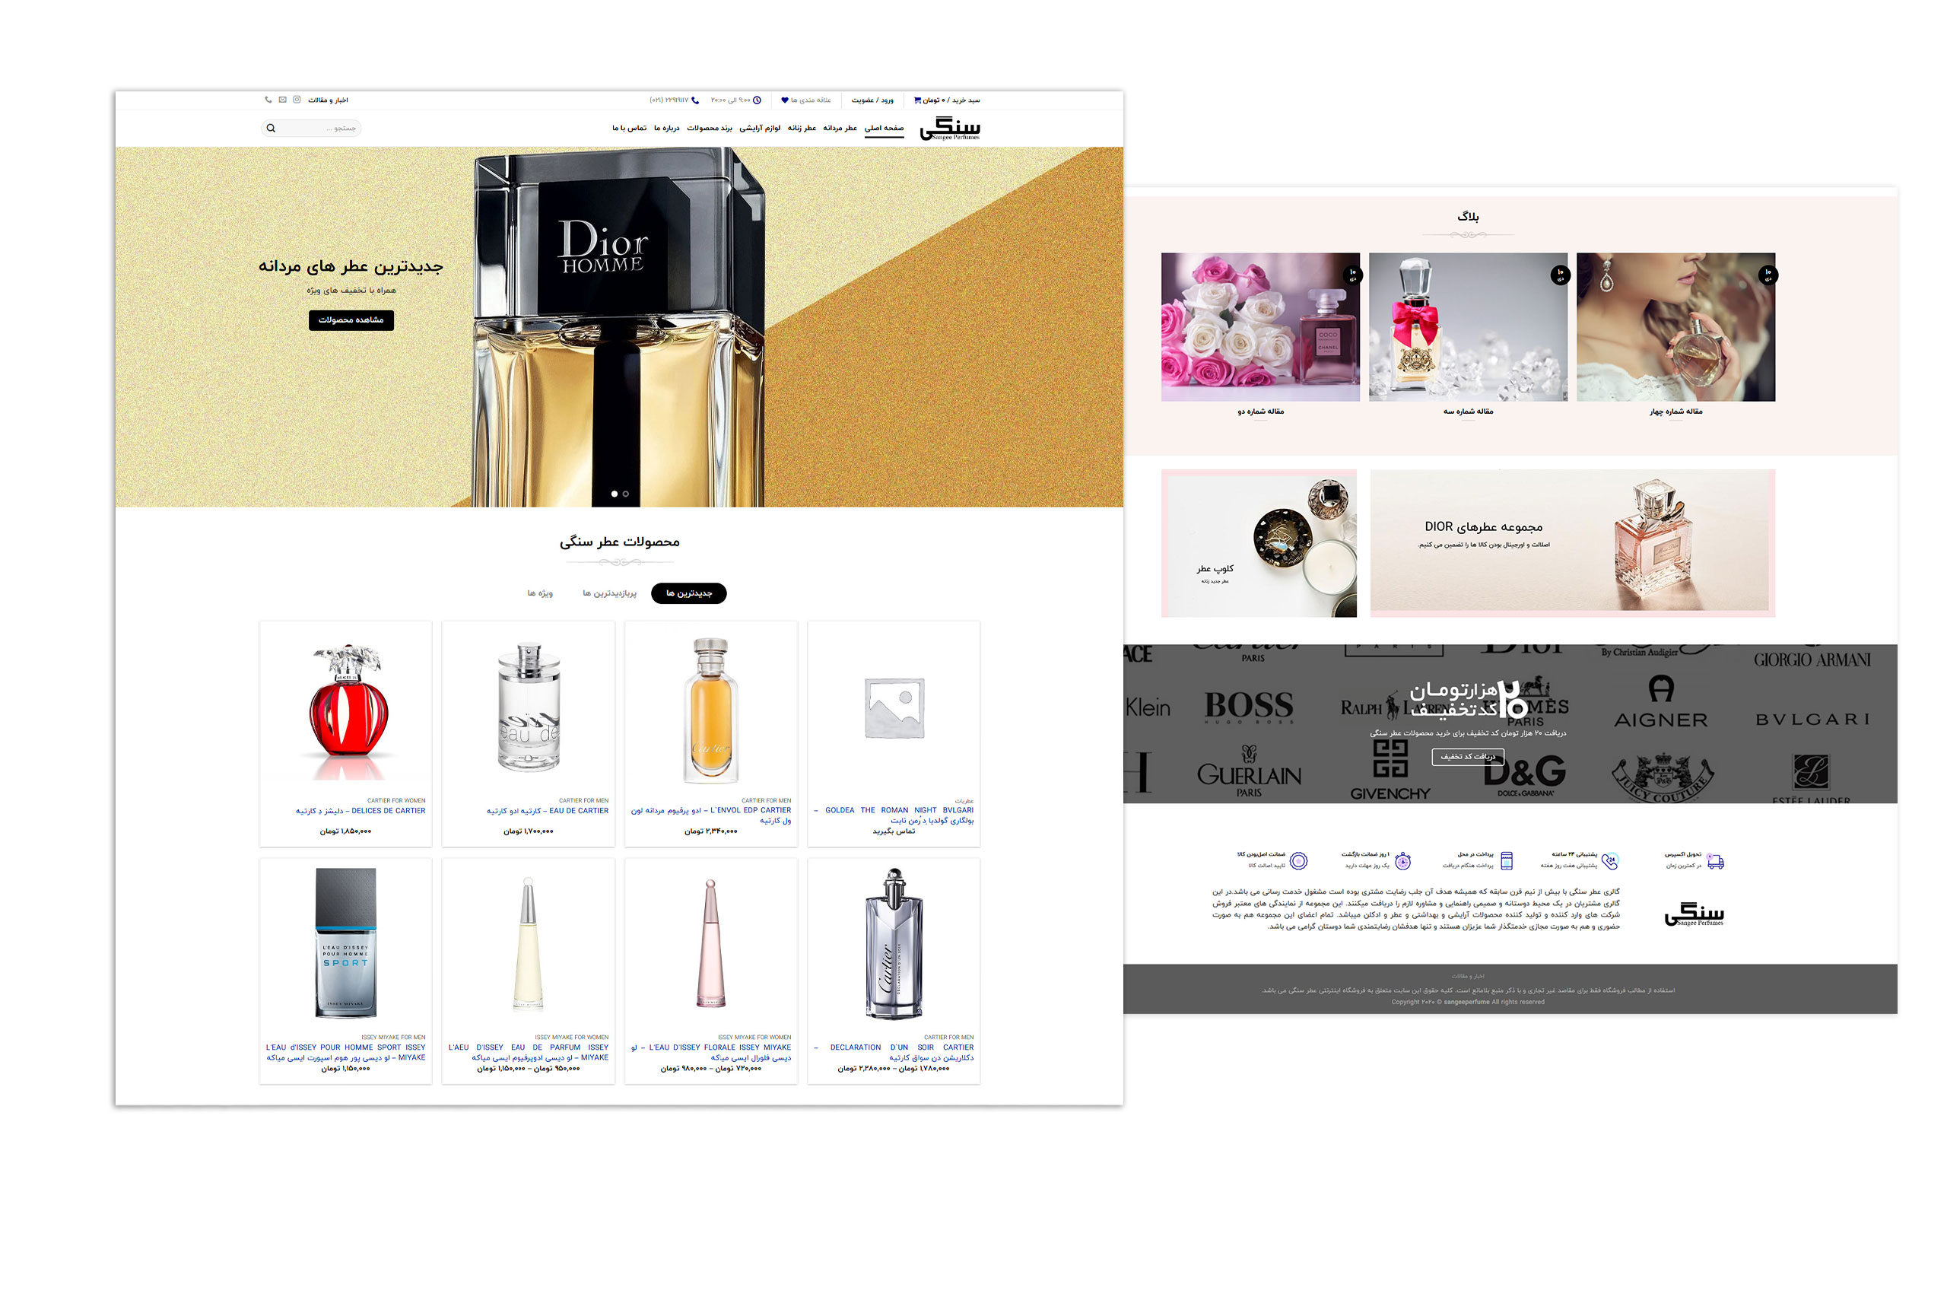Click the مجموعه عطرهای DIOR banner

click(1572, 543)
